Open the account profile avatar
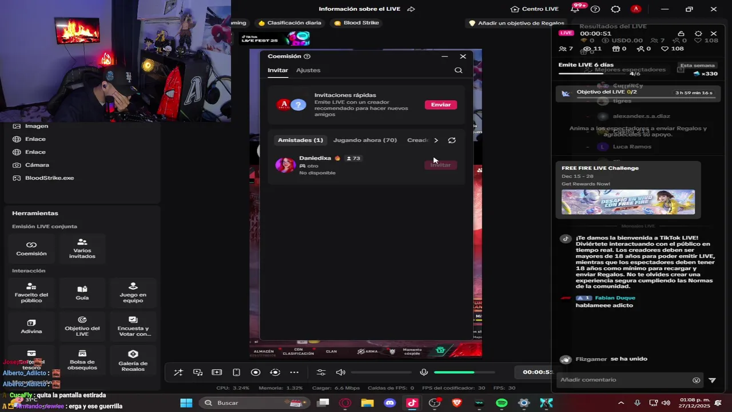 pyautogui.click(x=636, y=9)
